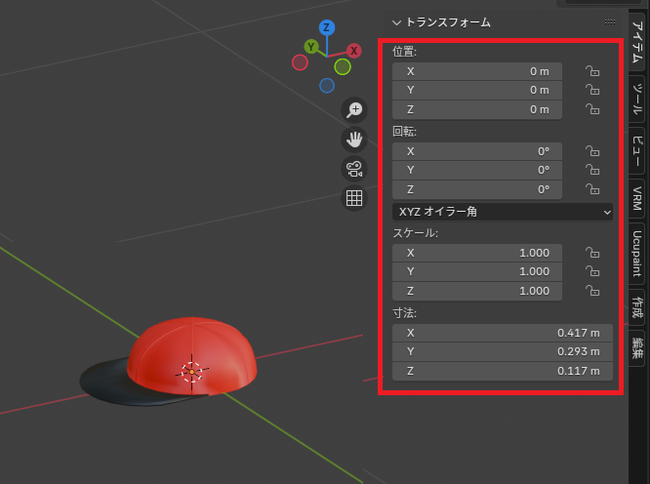Open the Ucupaint sidebar tab
The height and width of the screenshot is (484, 650).
click(636, 254)
